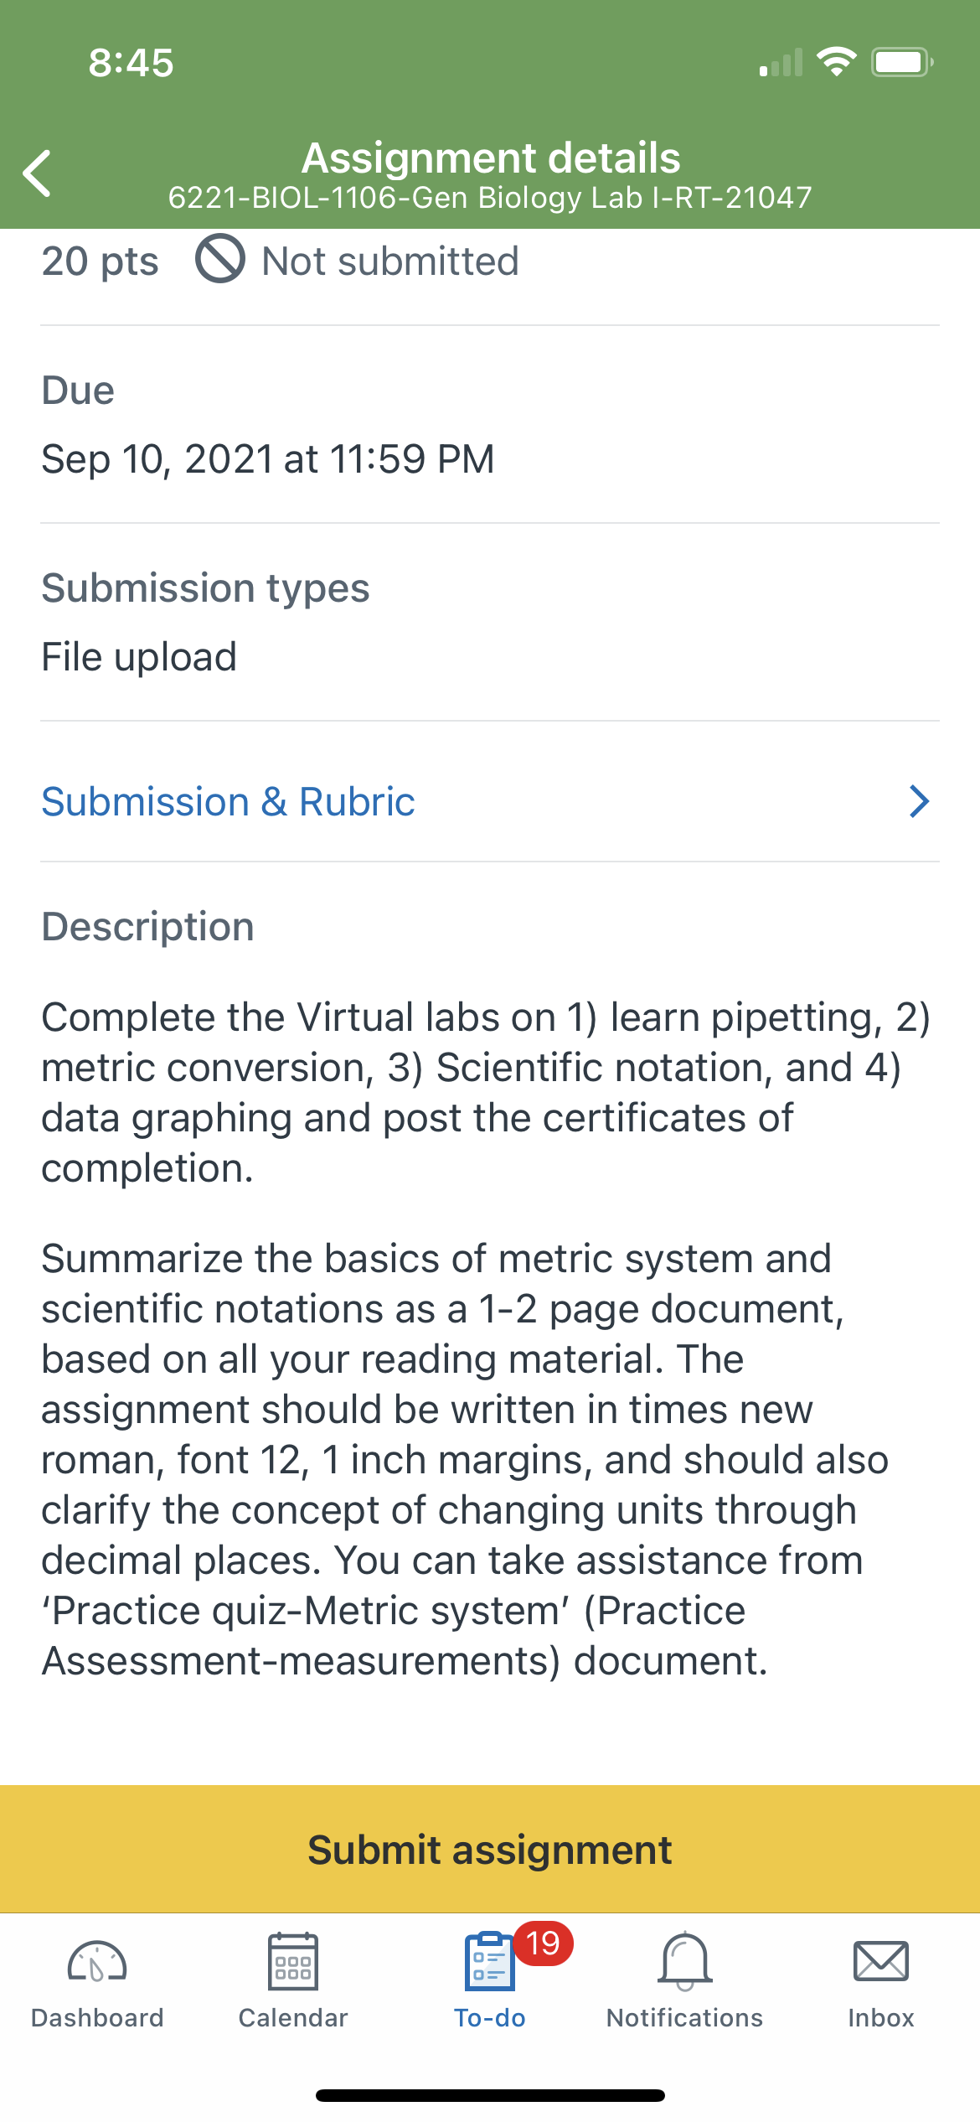Screen dimensions: 980x2122
Task: Tap the Wi-Fi icon in status bar
Action: click(836, 61)
